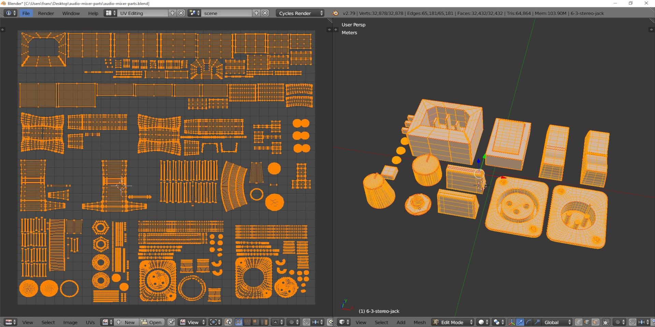Select rotate manipulator arc icon
This screenshot has height=327, width=655.
pyautogui.click(x=529, y=322)
